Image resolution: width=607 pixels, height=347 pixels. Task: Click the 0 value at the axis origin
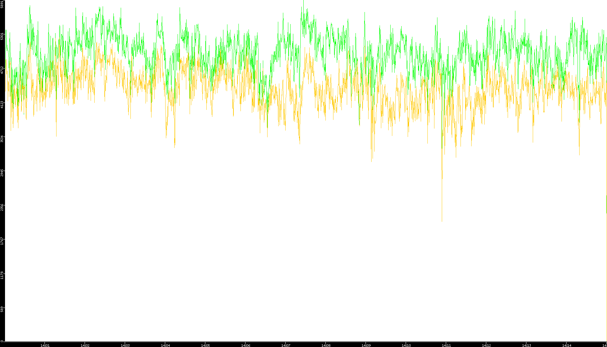tap(2, 341)
